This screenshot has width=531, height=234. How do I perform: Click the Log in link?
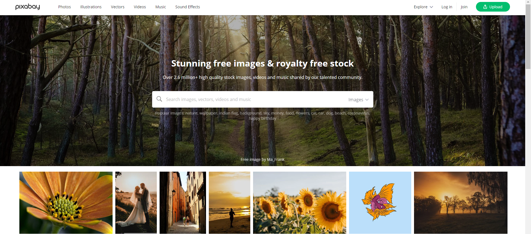[x=447, y=7]
